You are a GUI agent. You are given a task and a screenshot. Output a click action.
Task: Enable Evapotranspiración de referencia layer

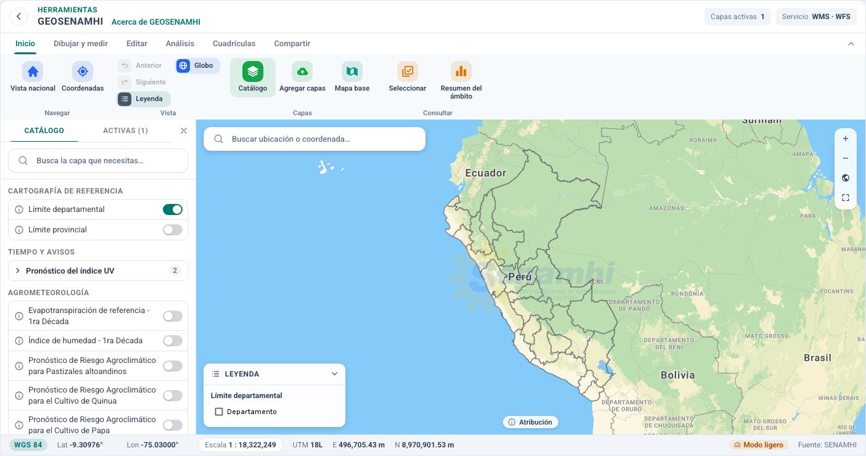tap(173, 316)
